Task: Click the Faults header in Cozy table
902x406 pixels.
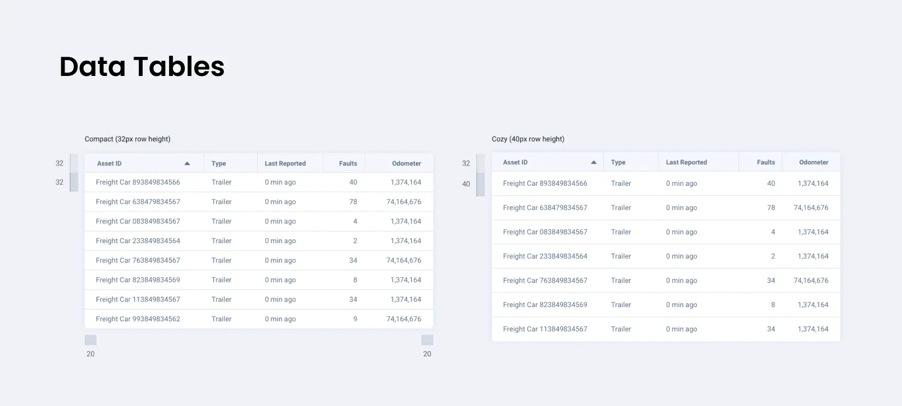Action: tap(766, 162)
